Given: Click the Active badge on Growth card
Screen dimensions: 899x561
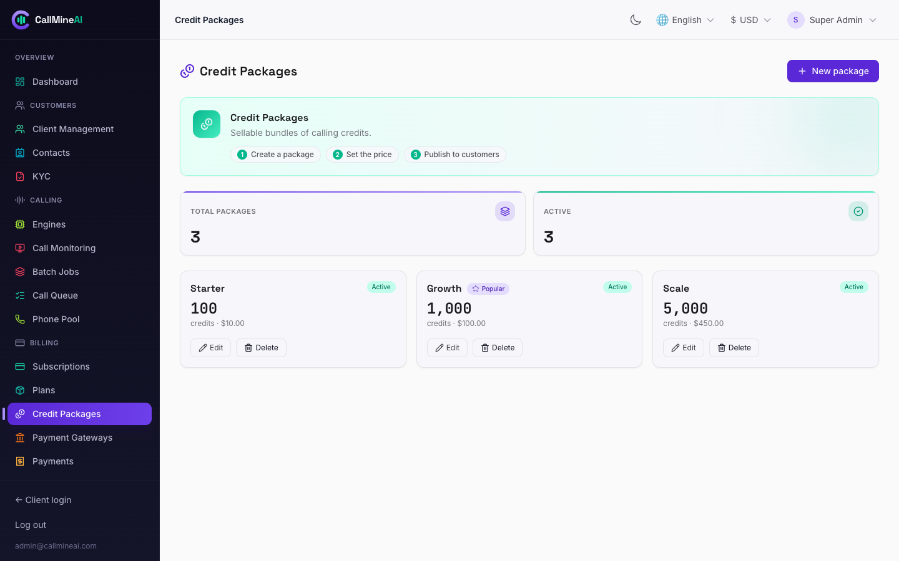Looking at the screenshot, I should 617,287.
